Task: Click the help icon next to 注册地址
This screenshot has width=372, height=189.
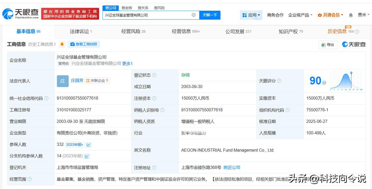Action: (x=154, y=168)
